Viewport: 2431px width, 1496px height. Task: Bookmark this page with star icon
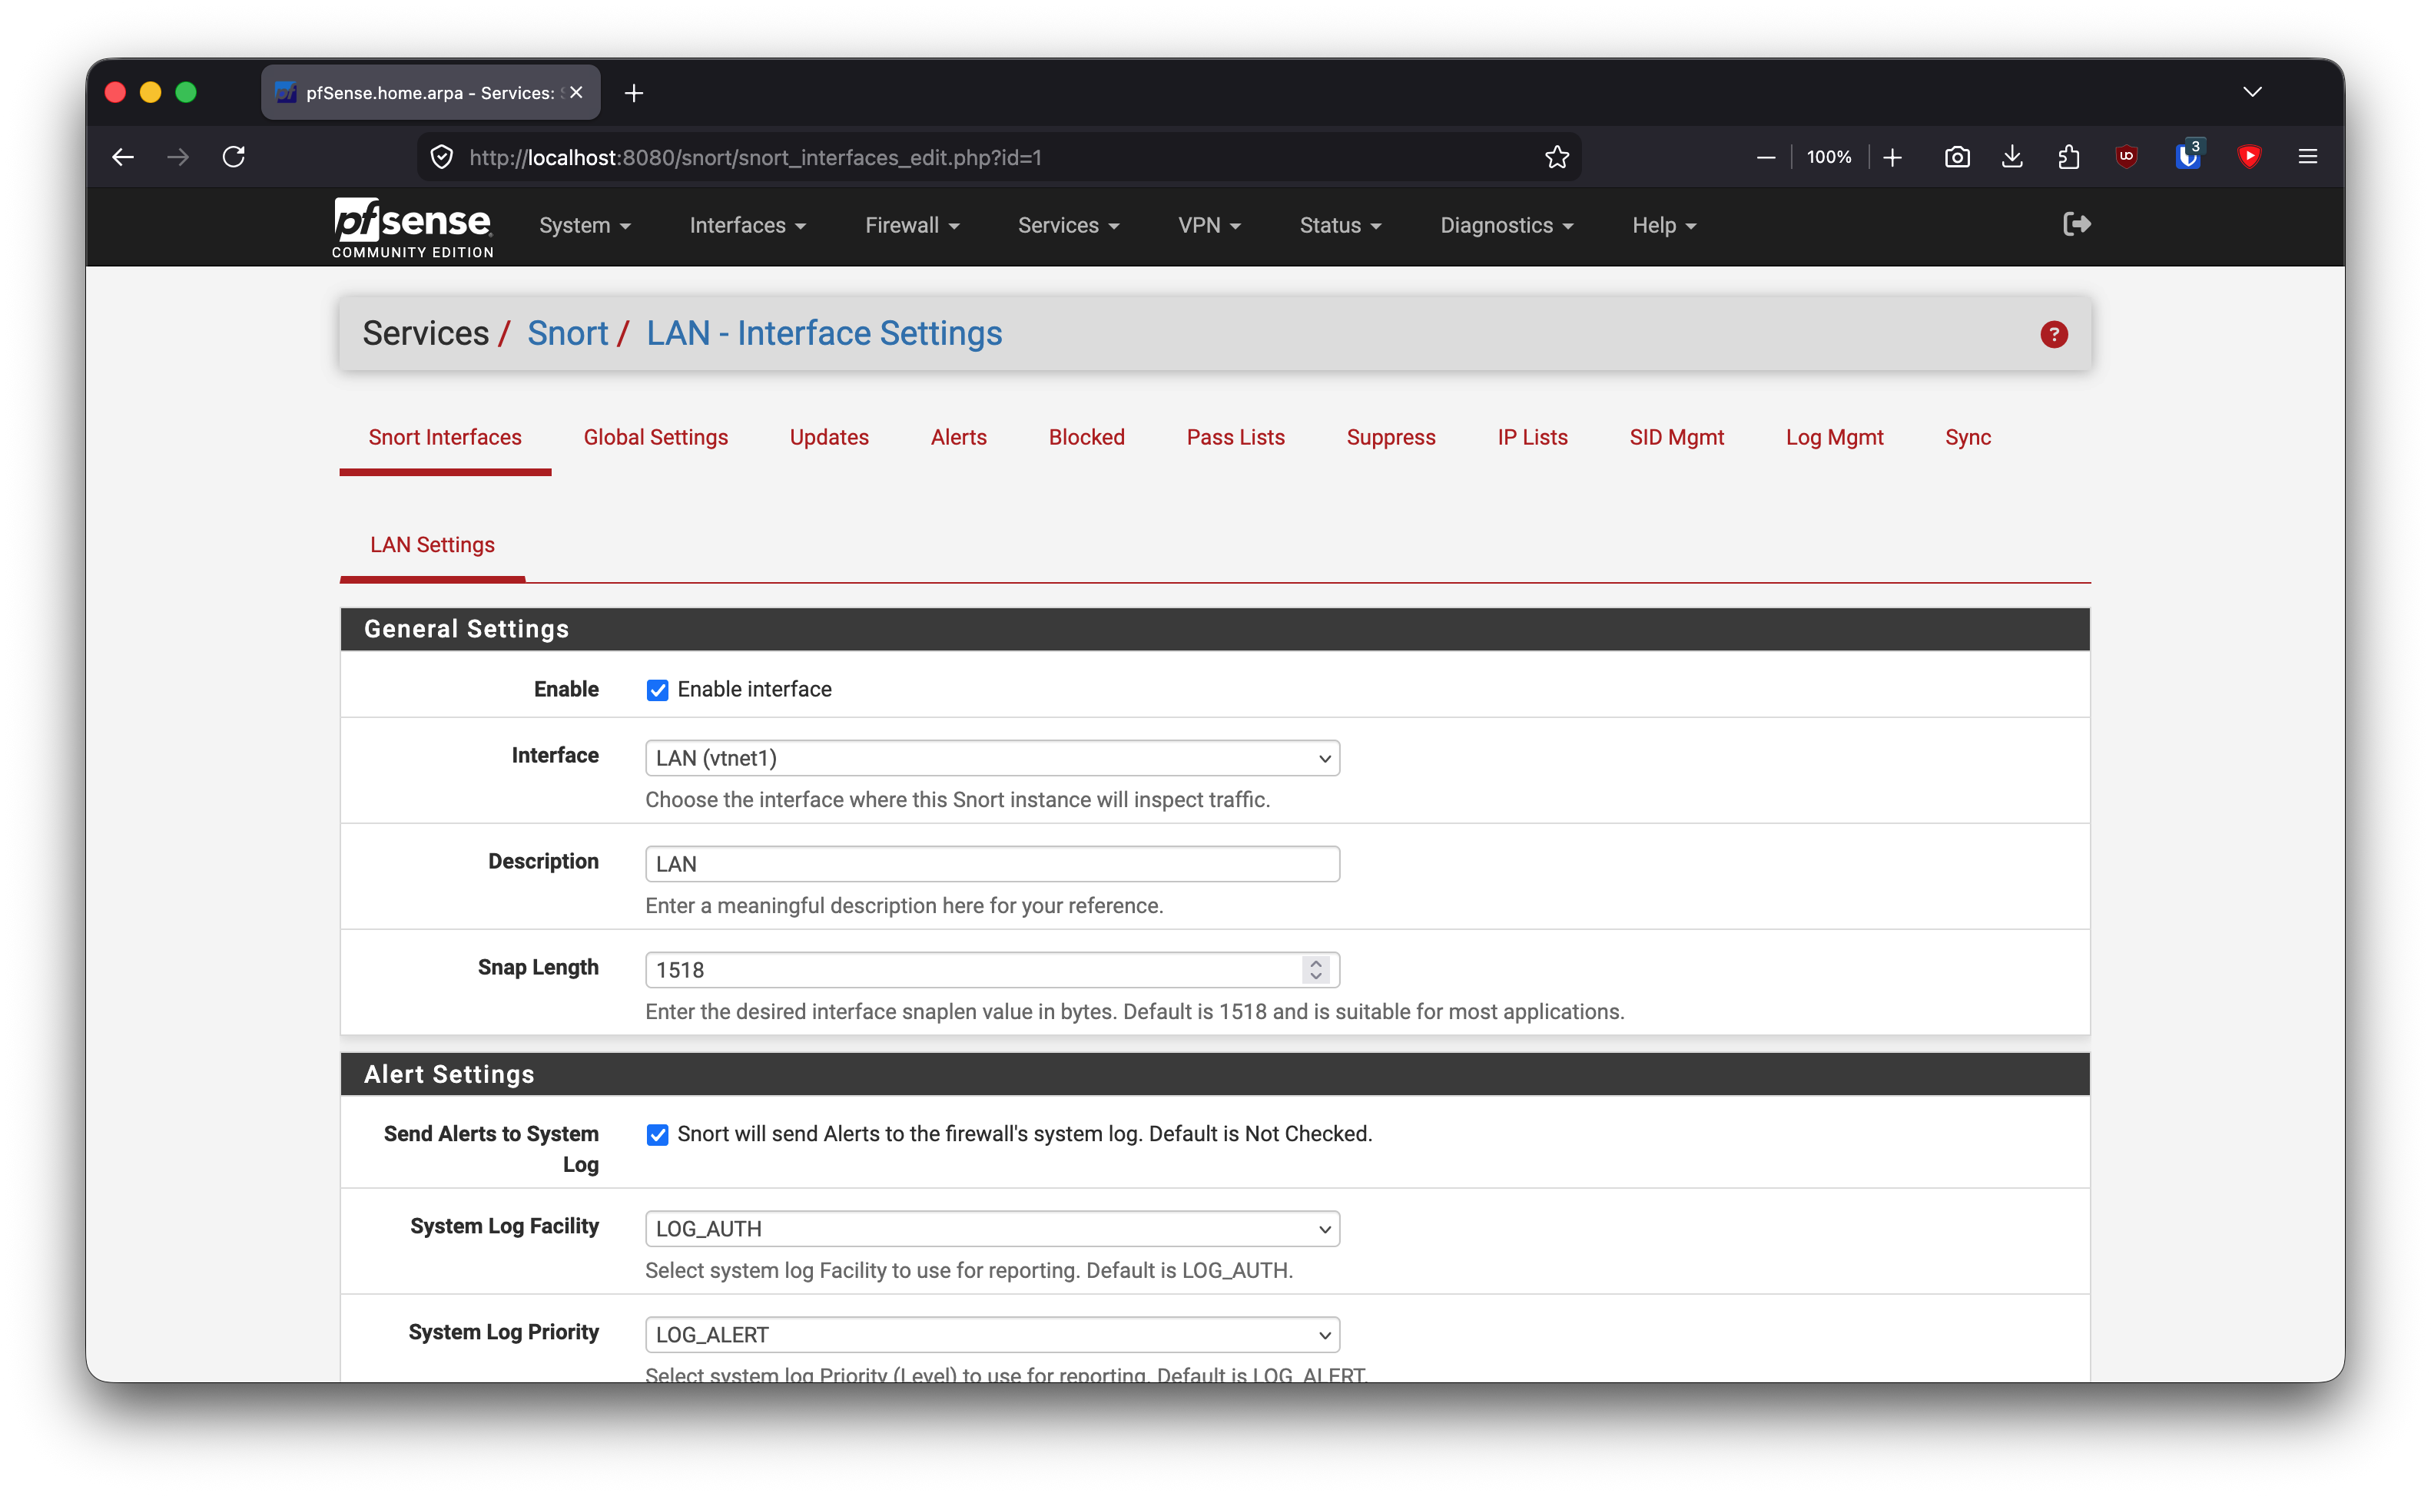(x=1556, y=157)
